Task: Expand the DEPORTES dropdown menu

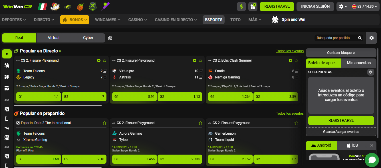Action: point(14,20)
